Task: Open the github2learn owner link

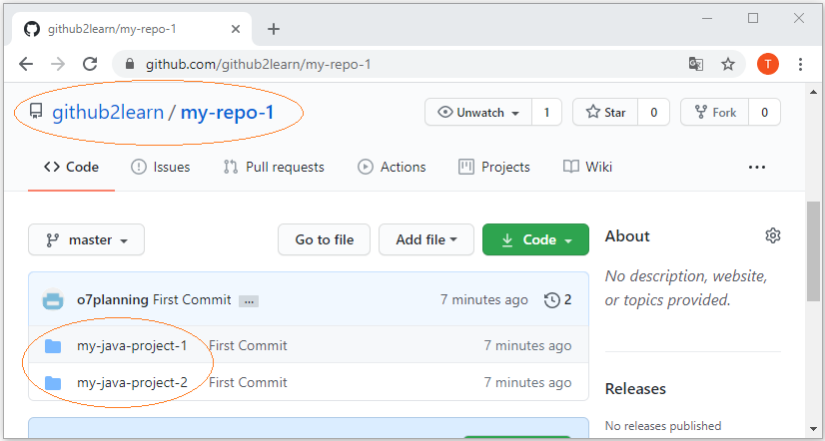Action: click(108, 112)
